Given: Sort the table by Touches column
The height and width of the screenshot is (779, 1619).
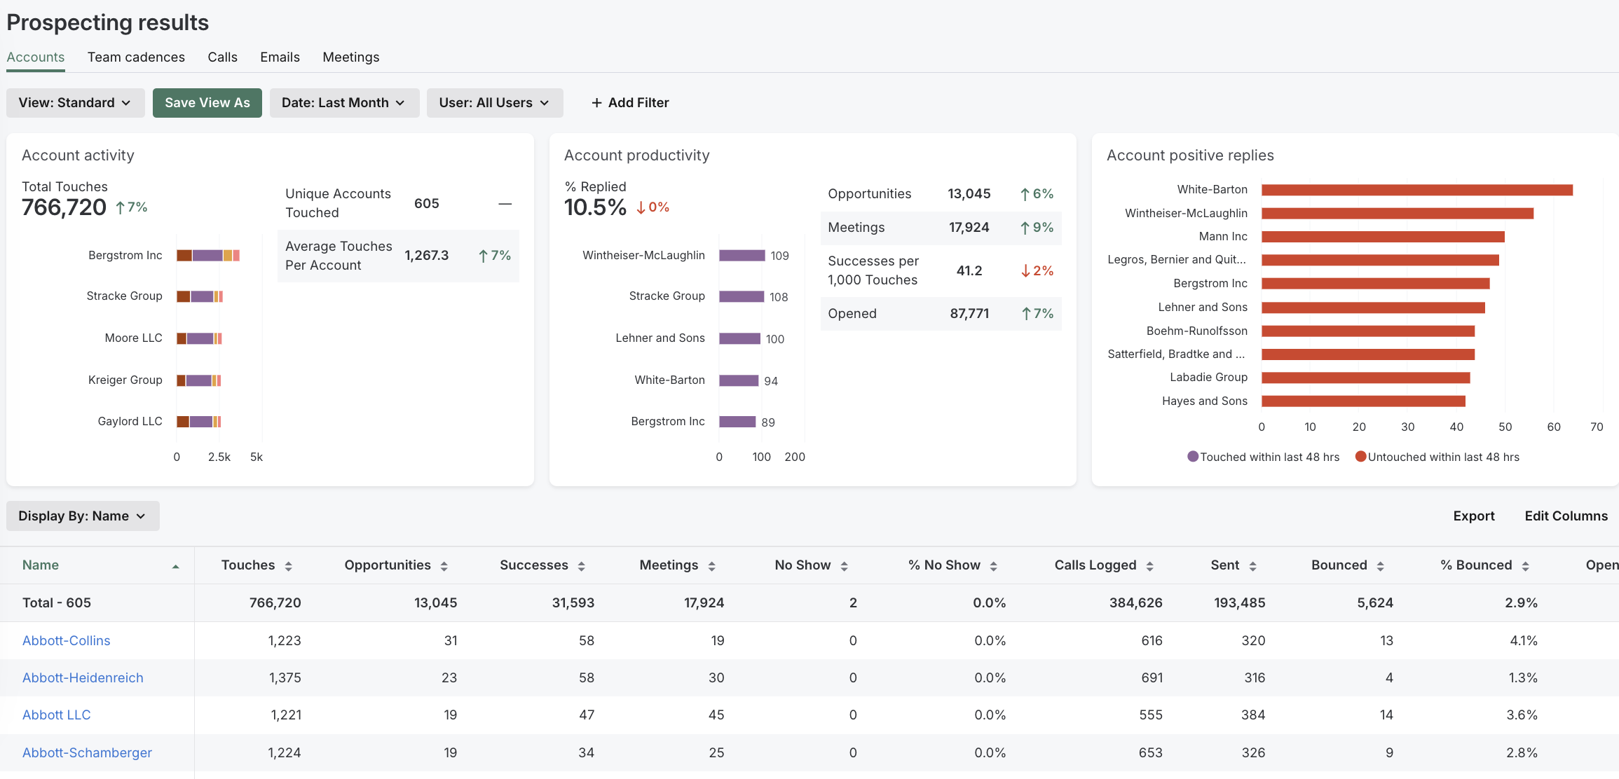Looking at the screenshot, I should click(288, 565).
